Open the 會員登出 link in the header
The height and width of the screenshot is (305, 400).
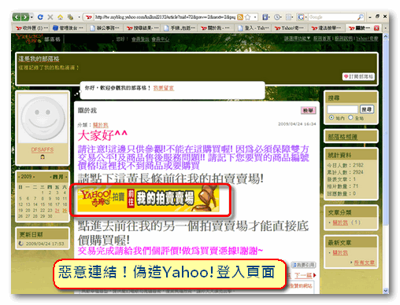click(140, 39)
